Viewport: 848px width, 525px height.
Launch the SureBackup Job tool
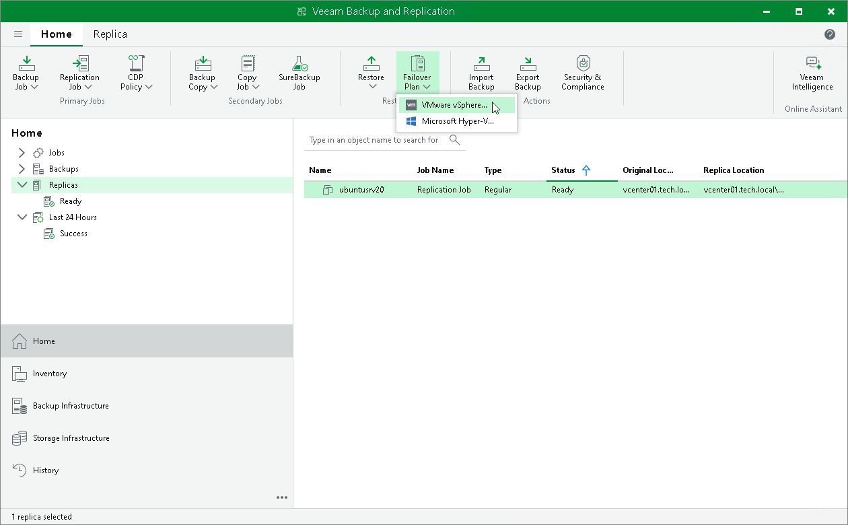pos(299,73)
